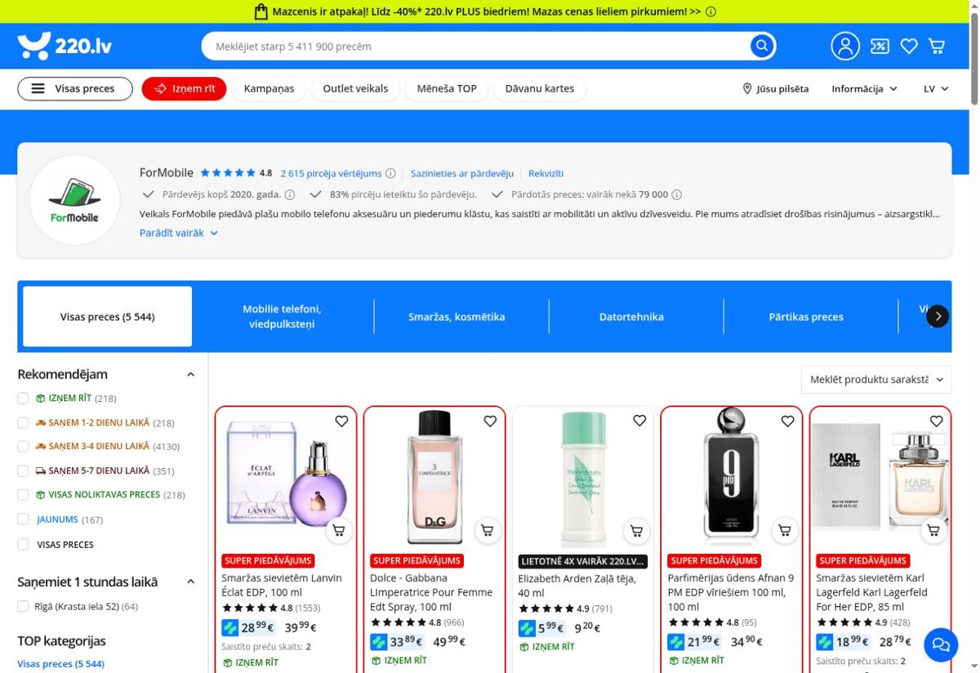Image resolution: width=980 pixels, height=673 pixels.
Task: Click the Izņem rīt red button
Action: pyautogui.click(x=184, y=88)
